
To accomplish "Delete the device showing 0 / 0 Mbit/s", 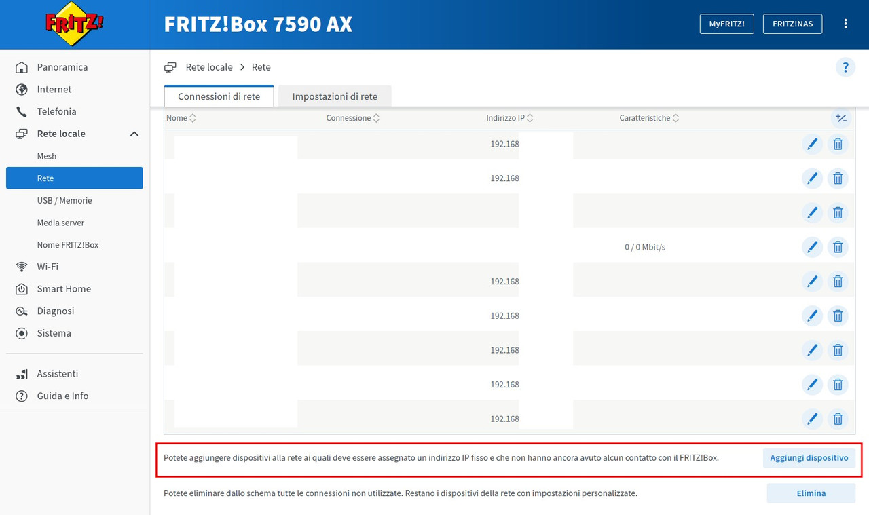I will [838, 247].
